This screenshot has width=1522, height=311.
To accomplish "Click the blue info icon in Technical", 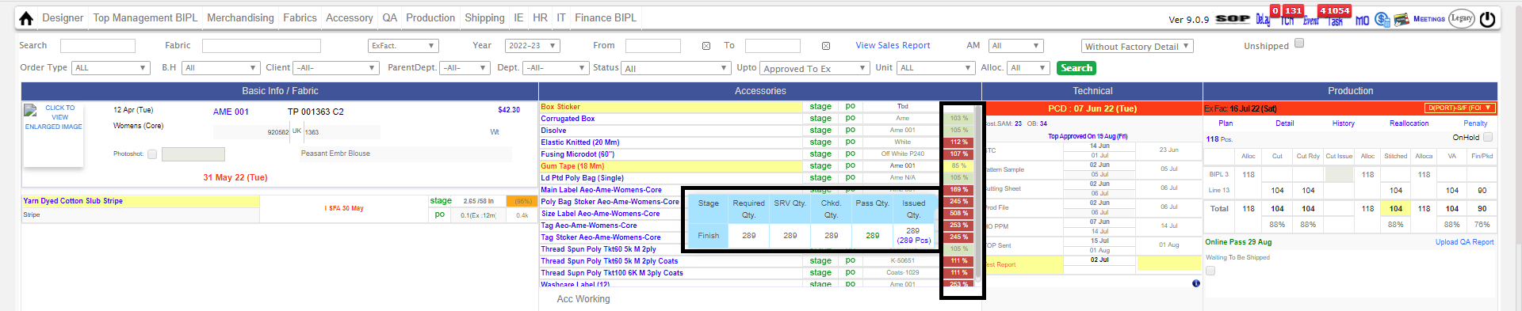I will [x=1196, y=283].
